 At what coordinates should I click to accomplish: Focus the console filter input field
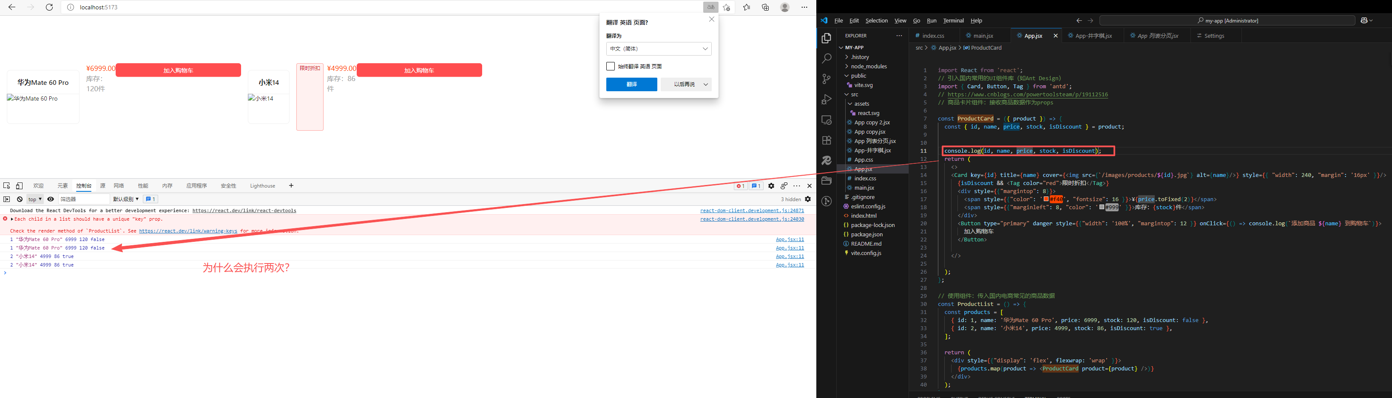[x=84, y=199]
